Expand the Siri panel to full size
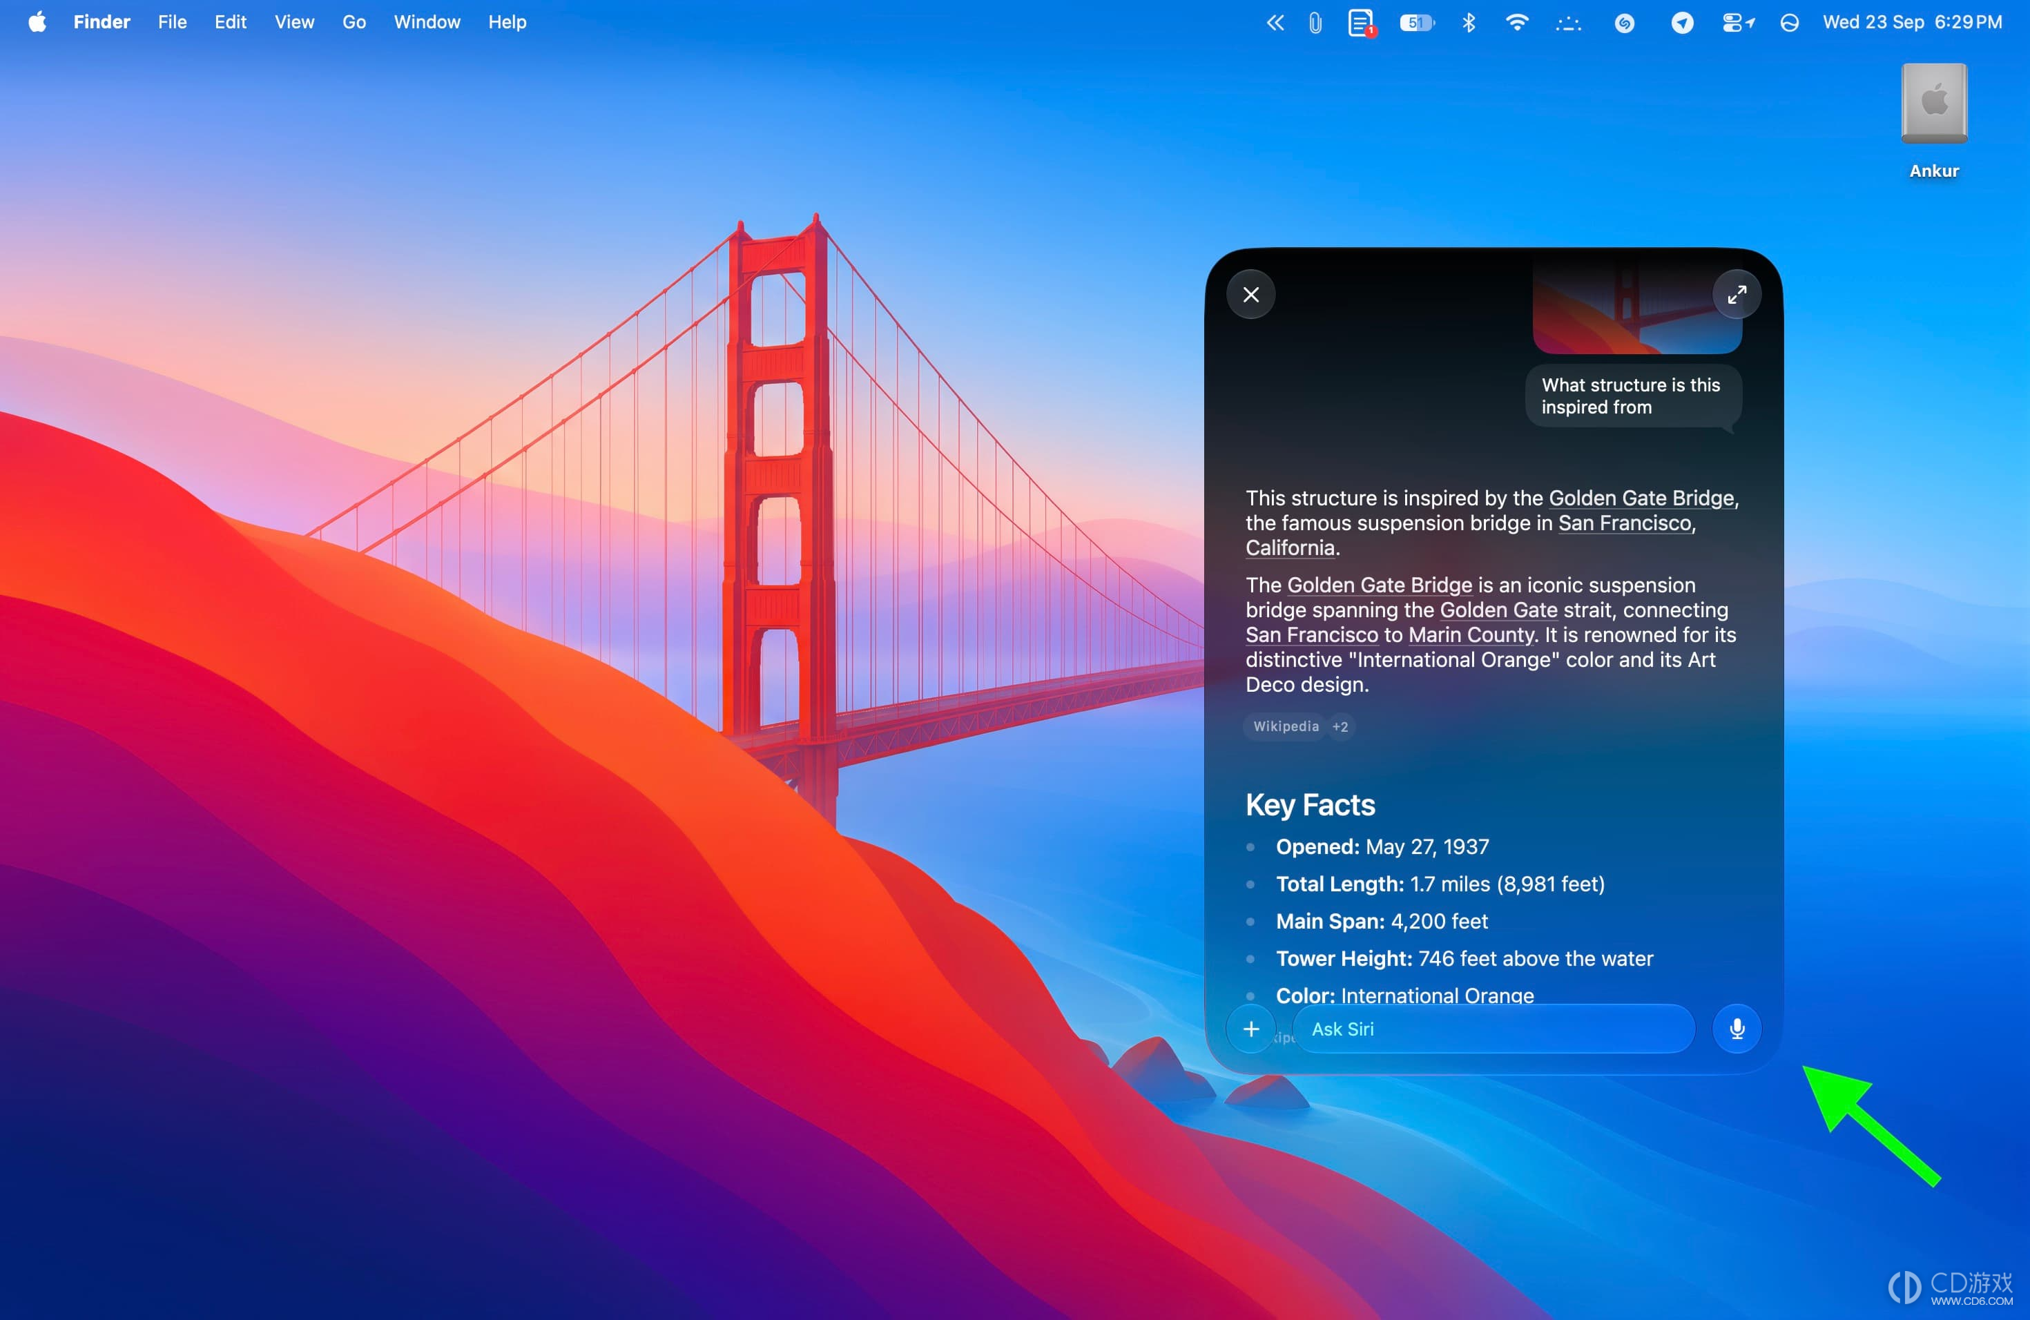2030x1320 pixels. click(1737, 294)
